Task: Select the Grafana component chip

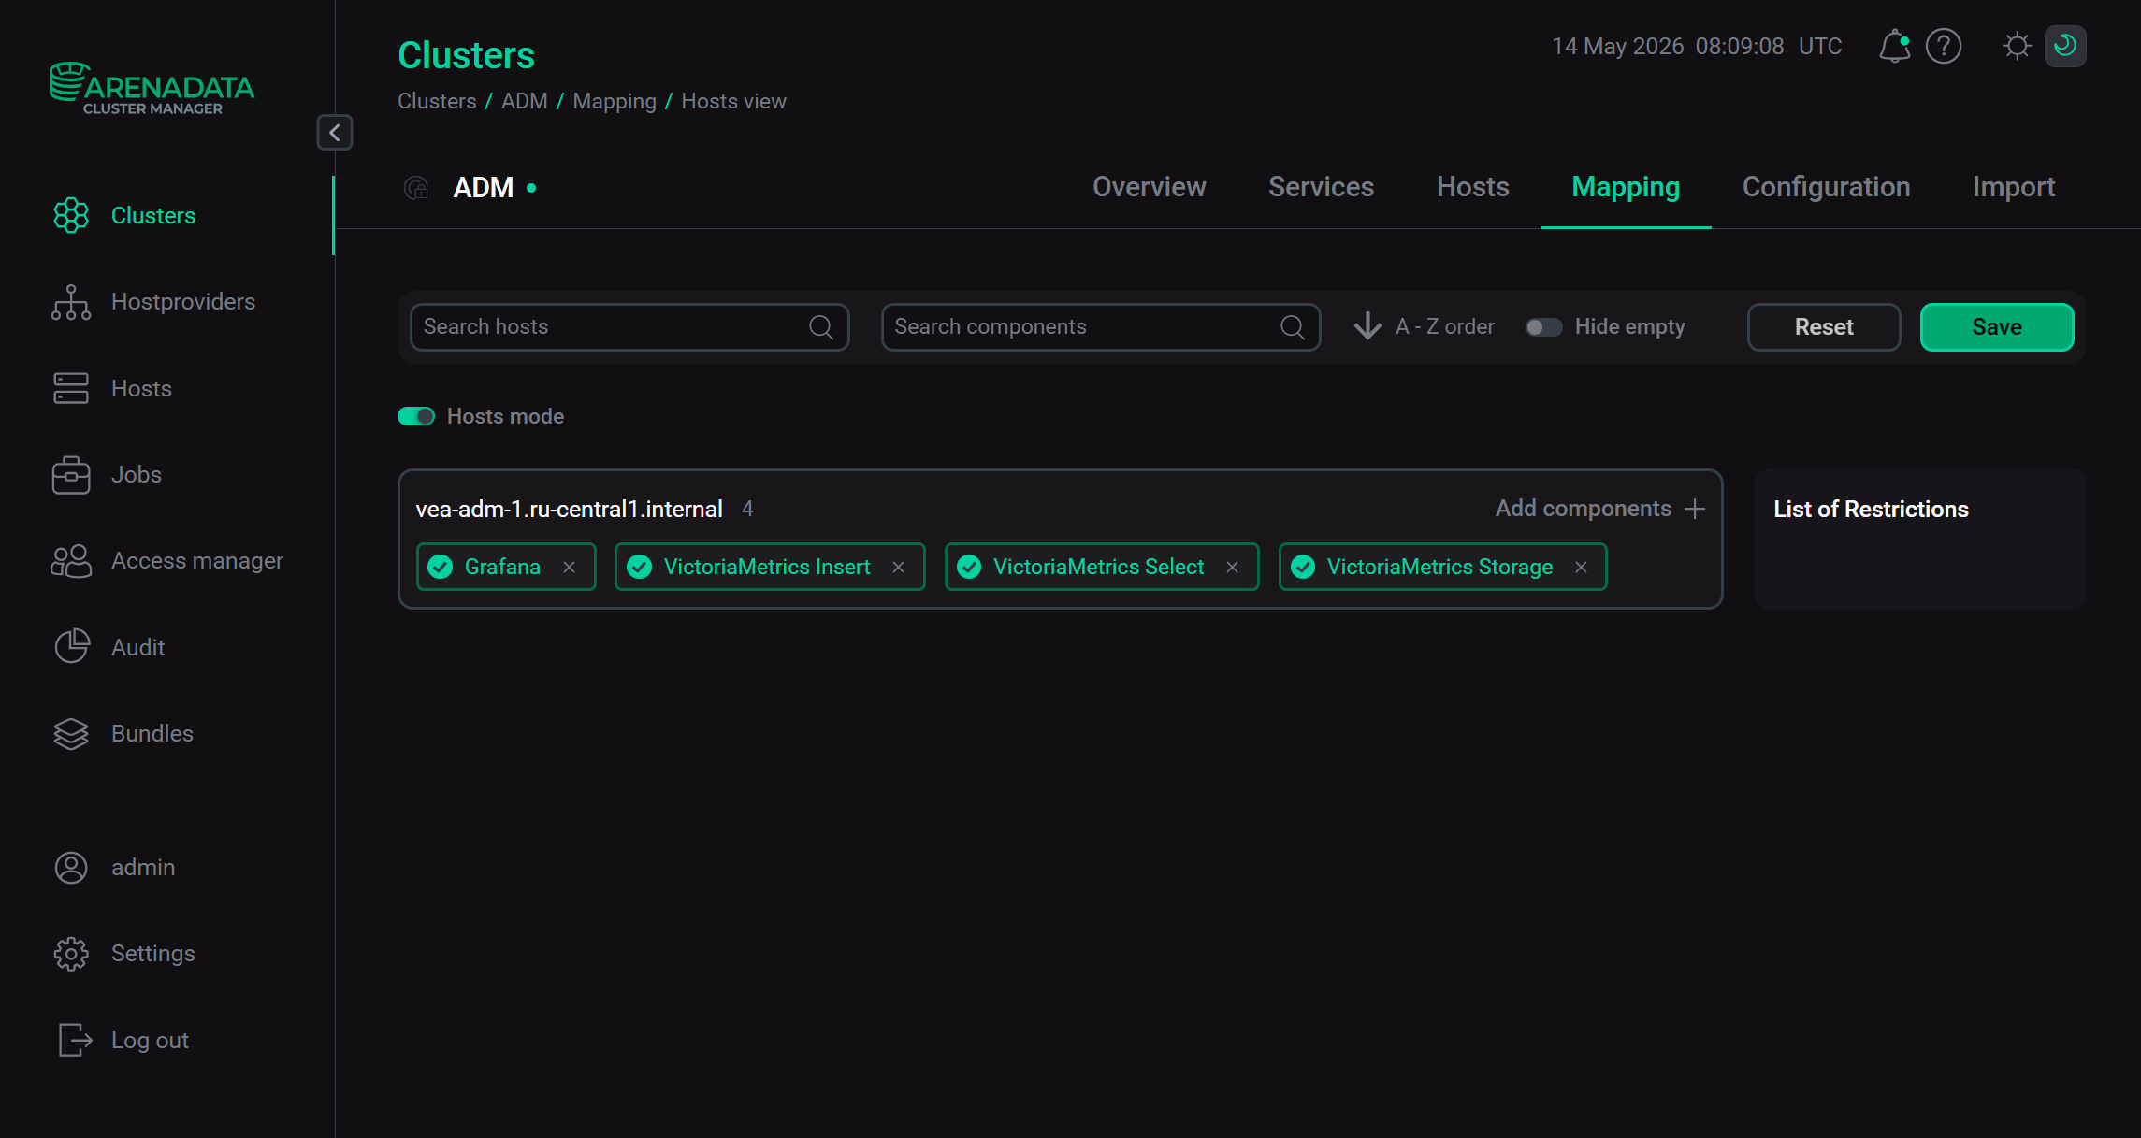Action: (506, 568)
